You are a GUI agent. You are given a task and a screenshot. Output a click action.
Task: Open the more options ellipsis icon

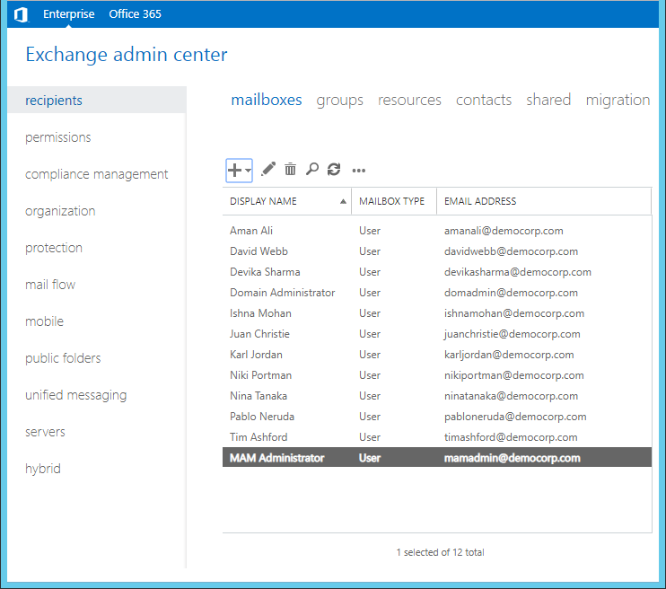[x=359, y=170]
